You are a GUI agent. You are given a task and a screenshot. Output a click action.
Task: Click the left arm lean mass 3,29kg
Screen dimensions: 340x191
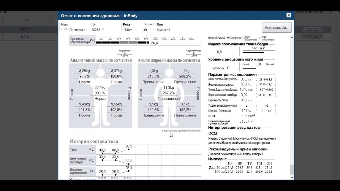click(84, 71)
